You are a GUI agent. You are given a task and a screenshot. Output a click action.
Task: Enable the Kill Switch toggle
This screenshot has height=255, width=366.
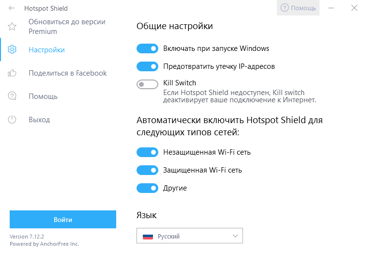click(148, 84)
